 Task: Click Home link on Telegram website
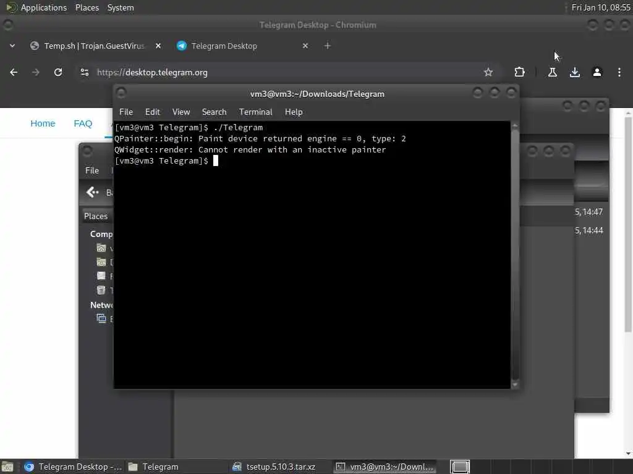click(43, 123)
